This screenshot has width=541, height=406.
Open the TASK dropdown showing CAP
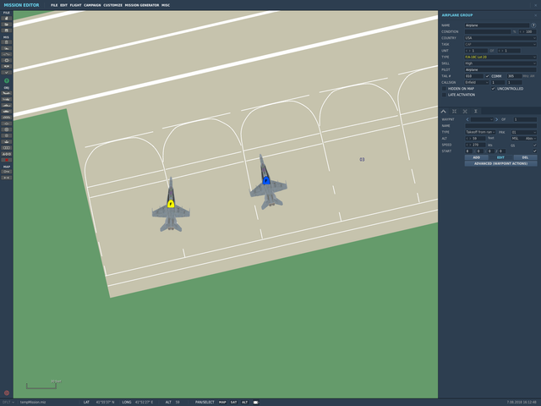(500, 45)
